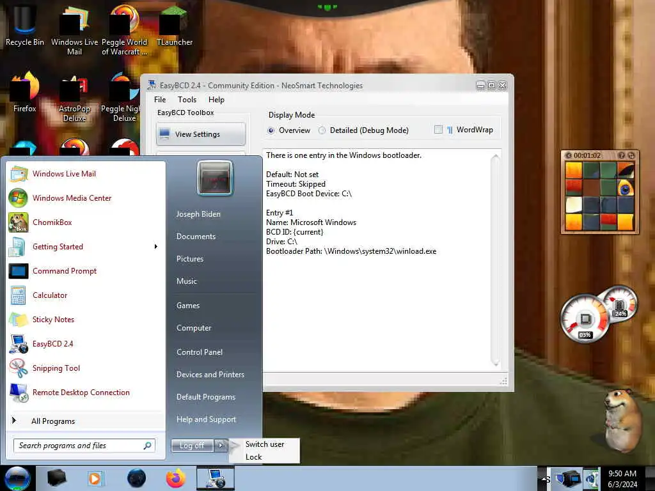Viewport: 655px width, 491px height.
Task: Open the media player taskbar icon
Action: 95,478
